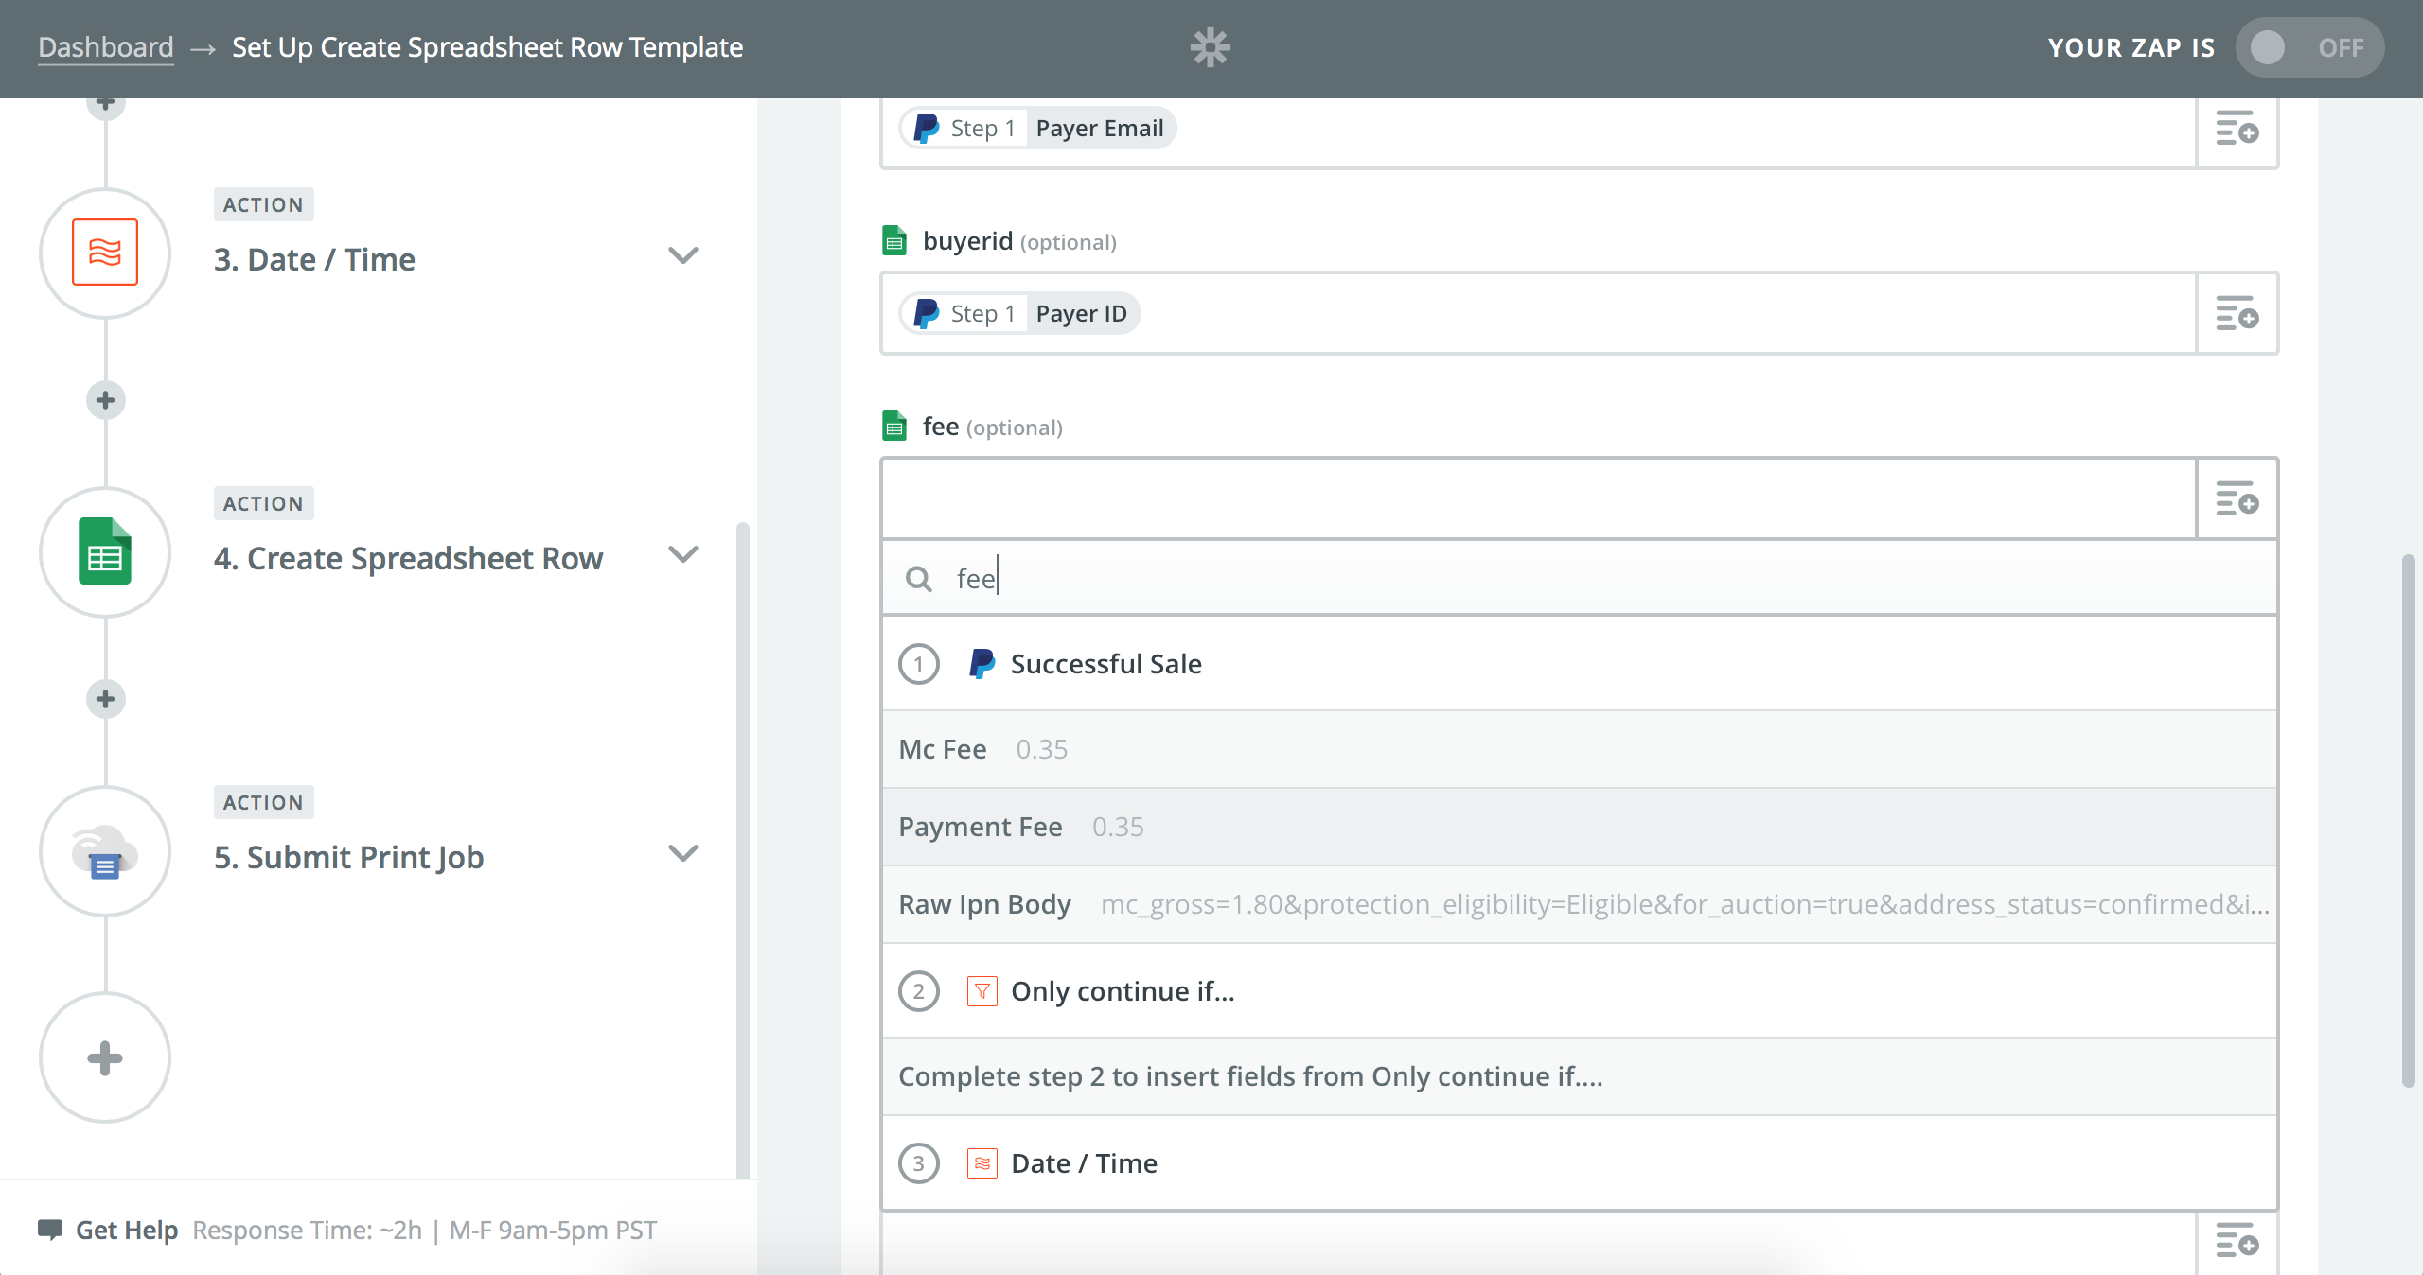The image size is (2423, 1275).
Task: Add a step between actions 3 and 4
Action: (x=106, y=400)
